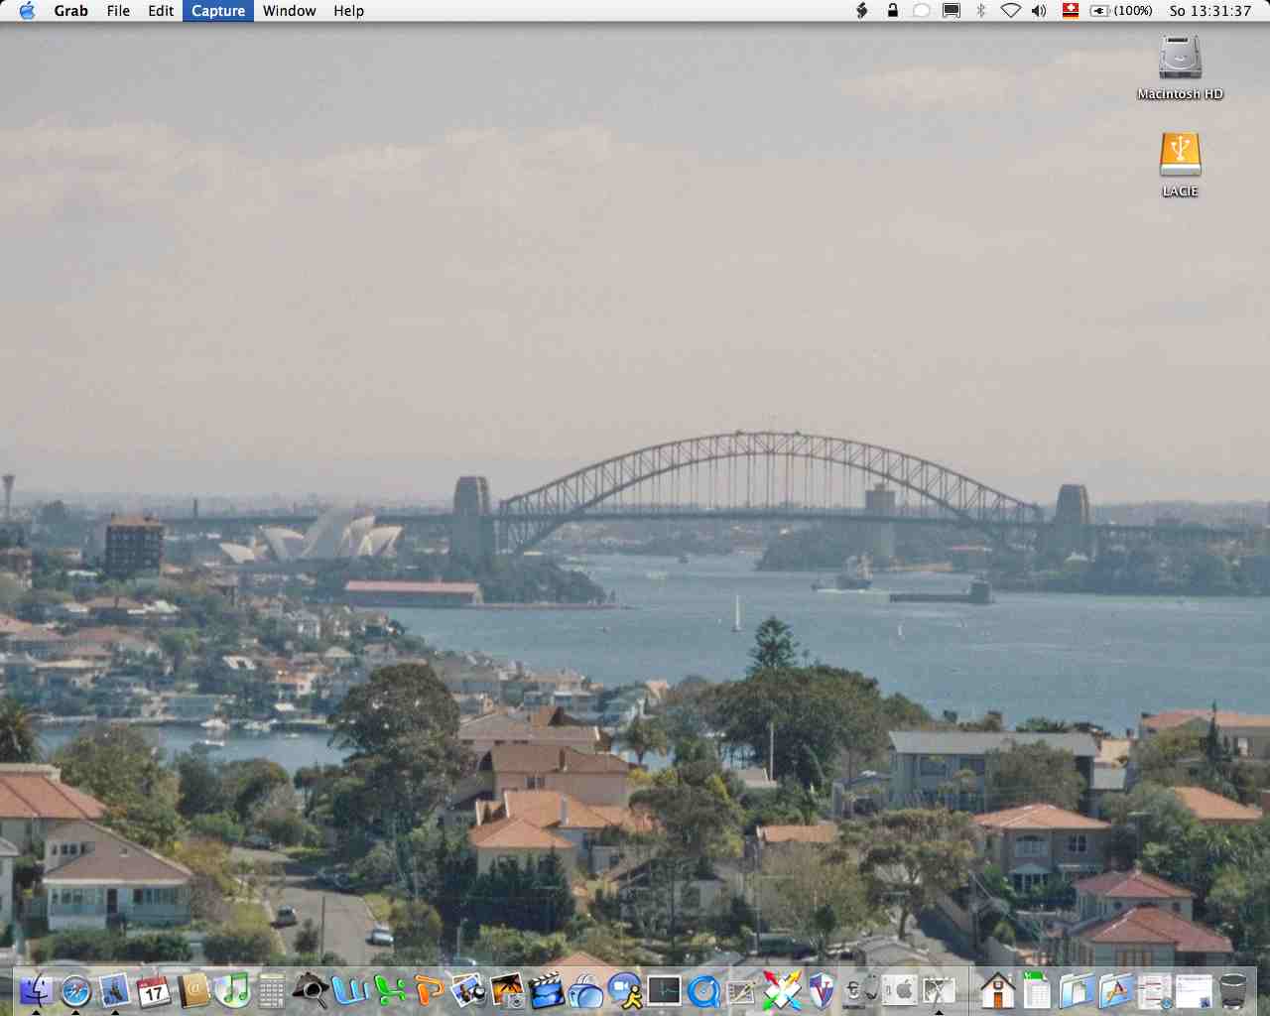Launch Image Capture photo-and-camera Dock icon

(x=507, y=990)
